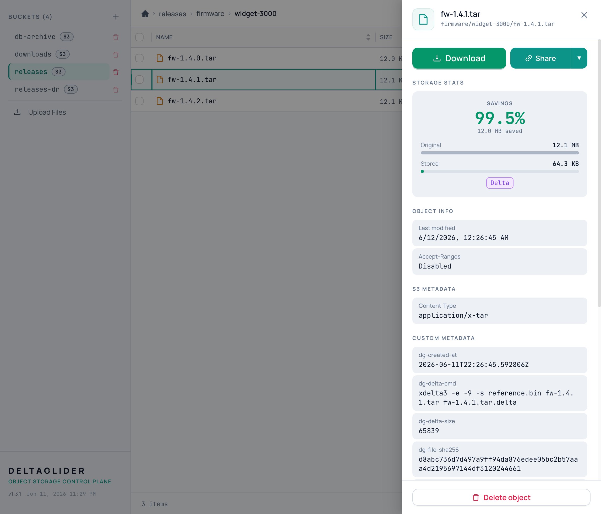Click the Original size progress bar

499,153
